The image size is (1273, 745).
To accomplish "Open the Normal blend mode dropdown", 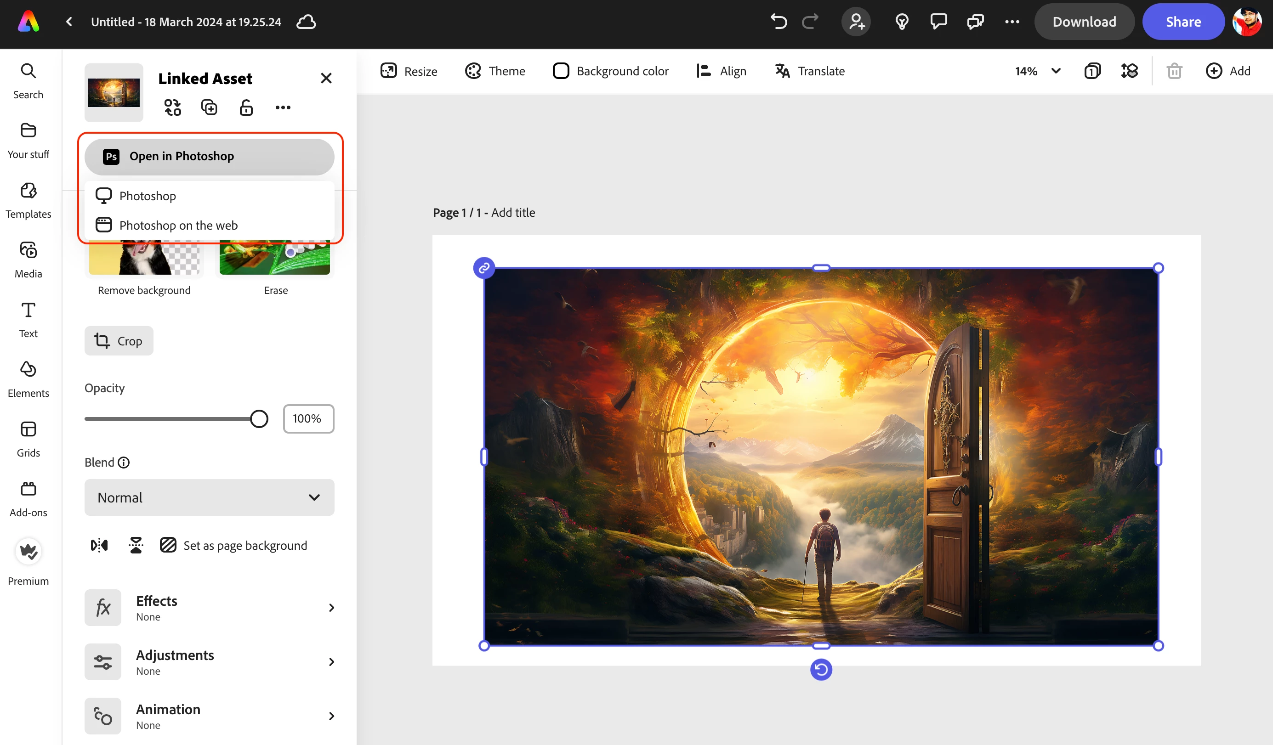I will click(209, 498).
